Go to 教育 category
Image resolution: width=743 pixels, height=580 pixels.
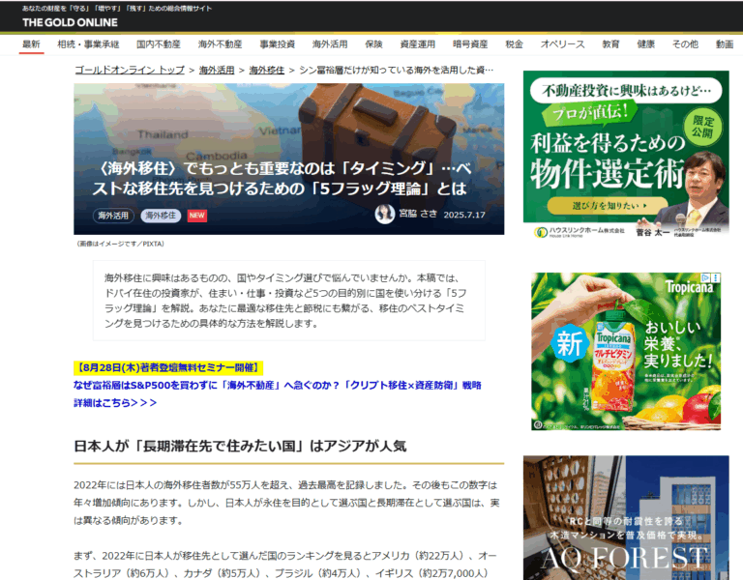(x=610, y=44)
